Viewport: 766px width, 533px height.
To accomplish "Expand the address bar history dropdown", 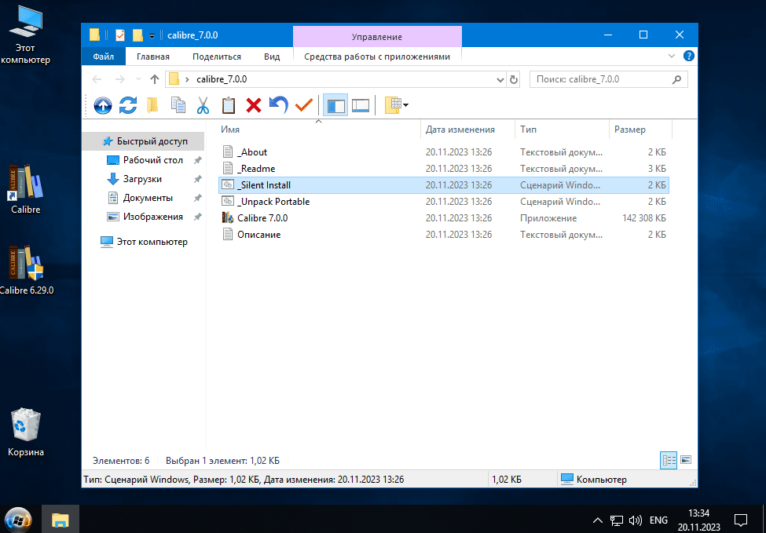I will click(x=500, y=79).
